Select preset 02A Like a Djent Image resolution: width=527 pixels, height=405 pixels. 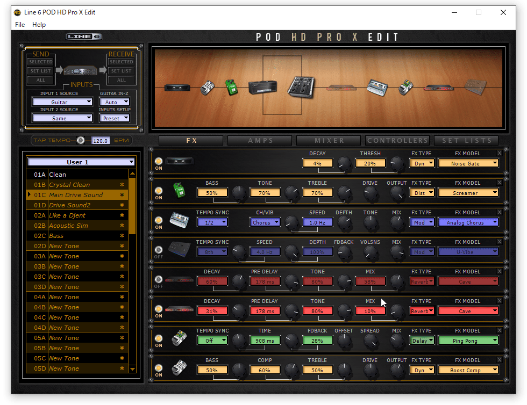(x=77, y=215)
